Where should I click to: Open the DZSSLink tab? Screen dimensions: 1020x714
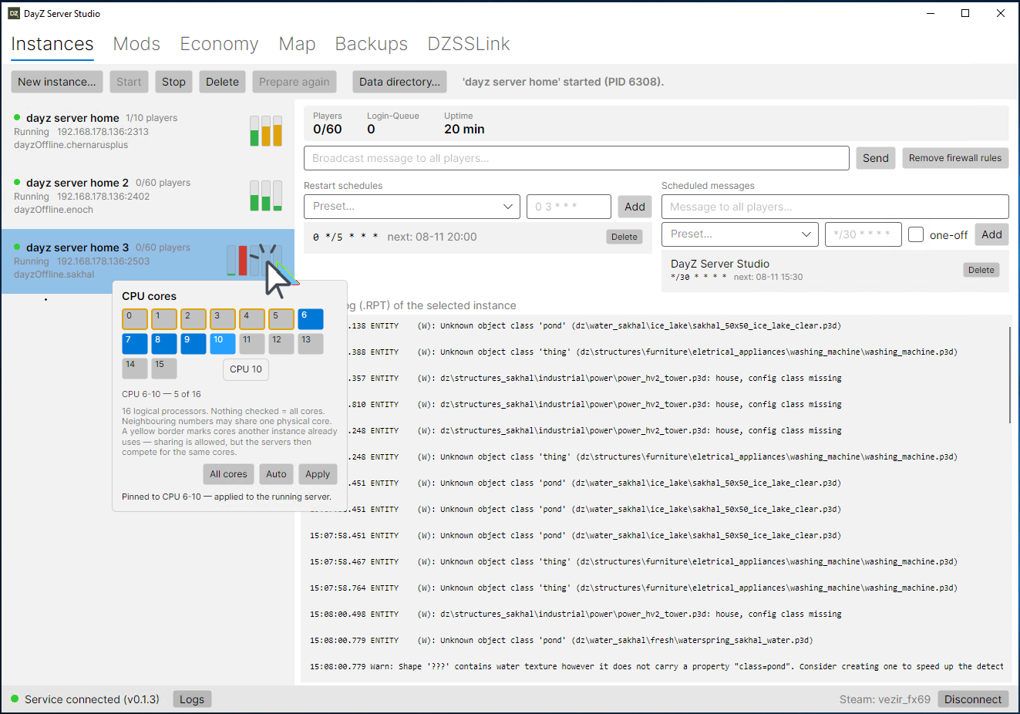(469, 44)
